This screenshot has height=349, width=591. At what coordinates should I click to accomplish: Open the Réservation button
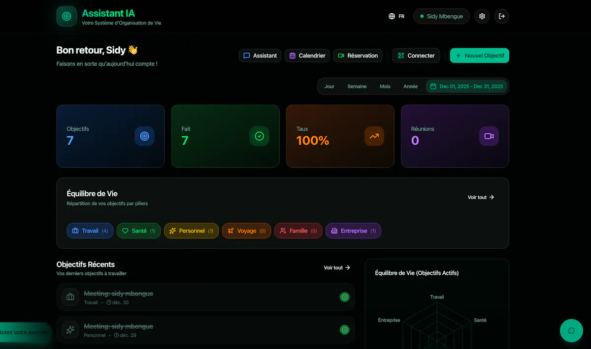(x=358, y=56)
